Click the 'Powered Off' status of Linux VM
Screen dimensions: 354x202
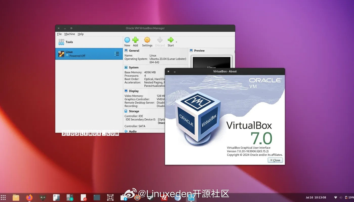click(x=77, y=56)
